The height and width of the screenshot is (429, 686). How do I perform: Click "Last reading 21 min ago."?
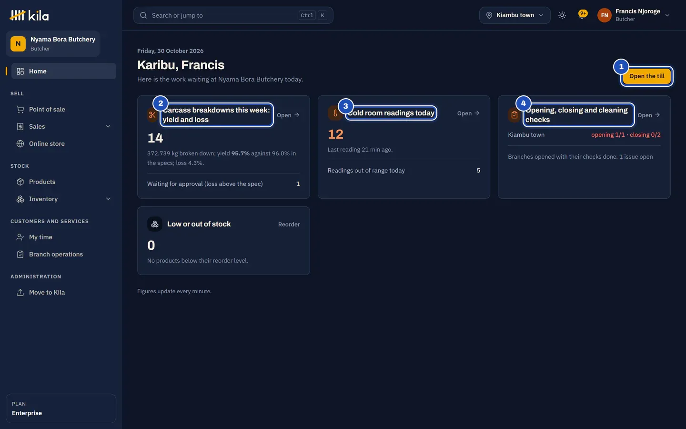pos(360,150)
